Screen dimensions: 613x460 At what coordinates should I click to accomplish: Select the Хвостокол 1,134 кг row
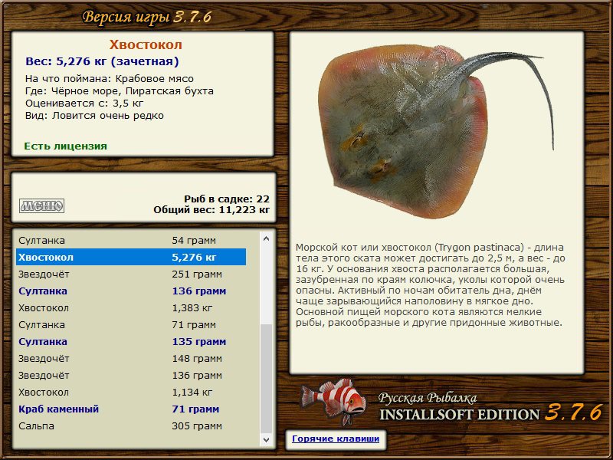(131, 392)
